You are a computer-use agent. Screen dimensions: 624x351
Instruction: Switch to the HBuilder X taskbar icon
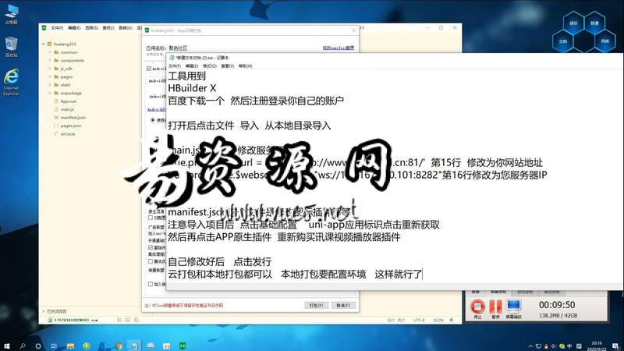pos(183,346)
